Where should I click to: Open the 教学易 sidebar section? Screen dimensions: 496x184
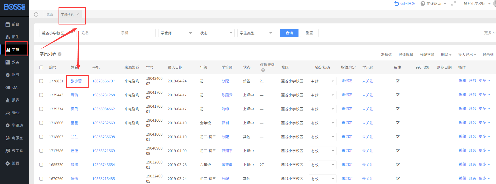[15, 151]
